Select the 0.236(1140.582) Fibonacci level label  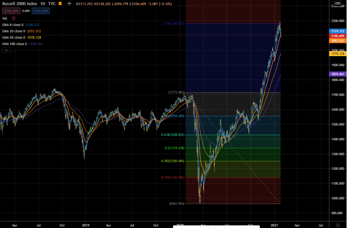[x=173, y=177]
